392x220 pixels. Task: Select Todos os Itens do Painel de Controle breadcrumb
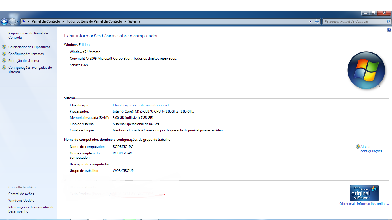pos(94,21)
